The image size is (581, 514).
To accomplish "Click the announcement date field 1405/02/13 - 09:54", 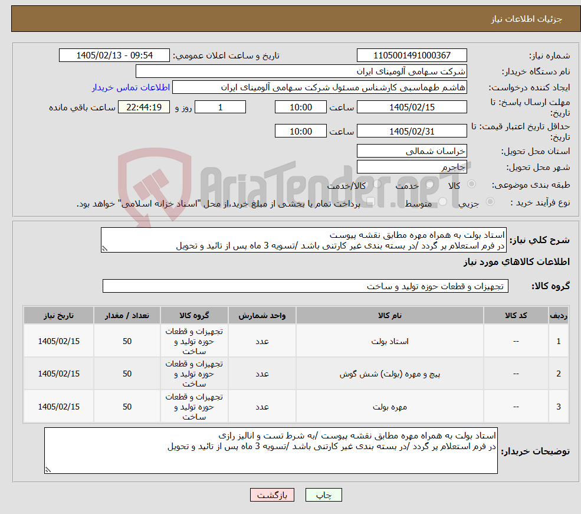I will (x=114, y=55).
